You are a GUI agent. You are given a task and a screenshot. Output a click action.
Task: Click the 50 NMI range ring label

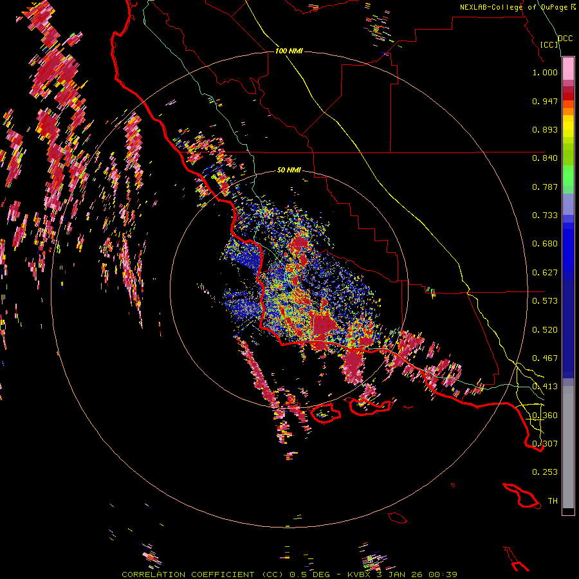pyautogui.click(x=289, y=170)
